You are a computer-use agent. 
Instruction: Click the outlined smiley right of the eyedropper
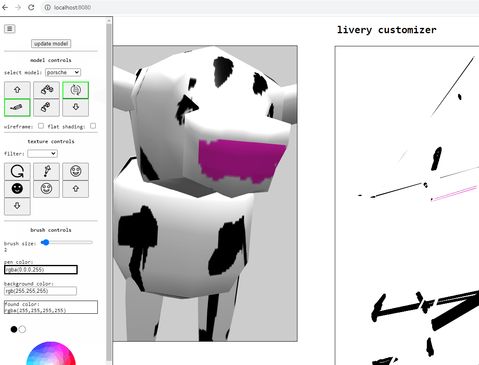pyautogui.click(x=76, y=171)
